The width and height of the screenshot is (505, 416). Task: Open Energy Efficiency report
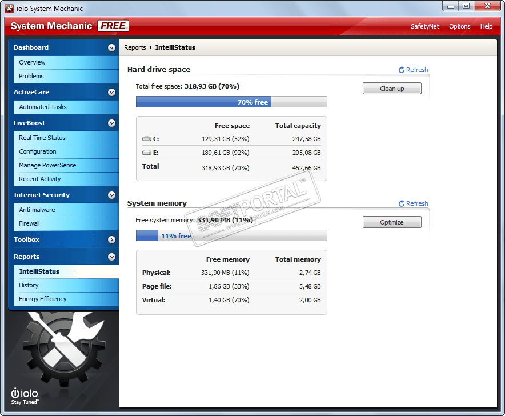(x=66, y=299)
